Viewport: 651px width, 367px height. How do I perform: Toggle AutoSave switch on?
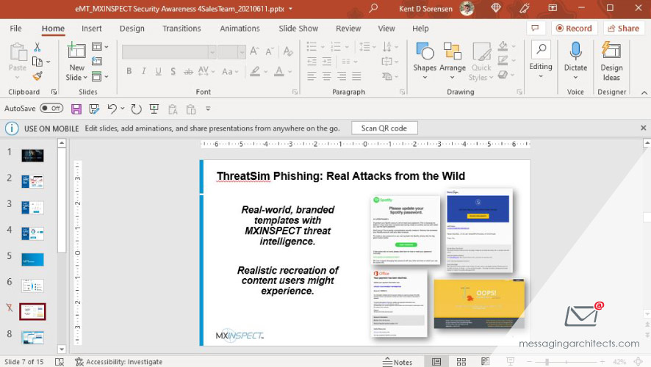[51, 109]
